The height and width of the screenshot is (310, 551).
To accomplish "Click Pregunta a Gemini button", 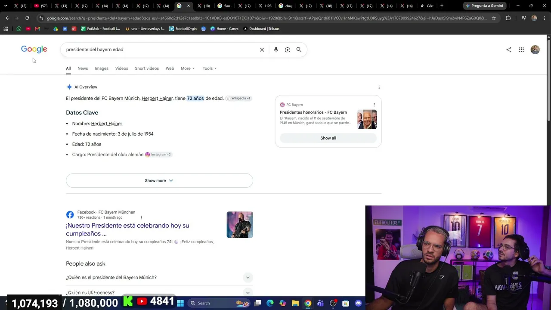I will 484,6.
